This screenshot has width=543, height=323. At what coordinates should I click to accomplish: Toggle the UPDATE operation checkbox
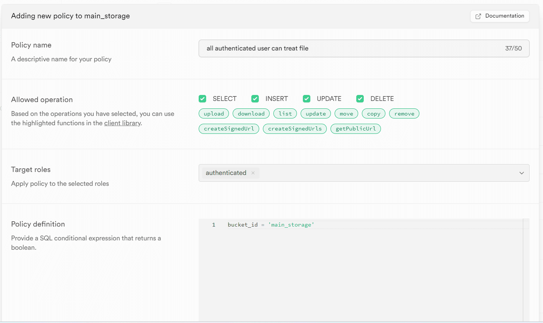click(307, 99)
